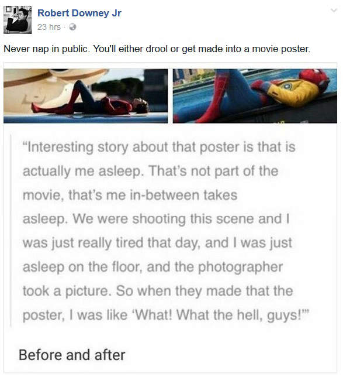Visit the Robert Downey Jr profile link
The width and height of the screenshot is (343, 387).
79,13
